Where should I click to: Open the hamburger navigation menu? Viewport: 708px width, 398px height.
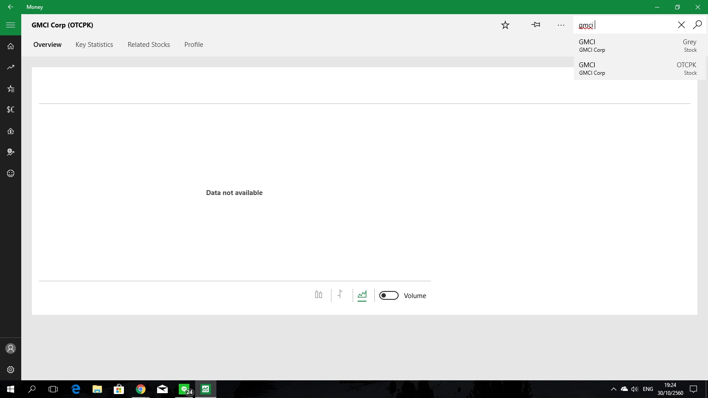coord(11,25)
